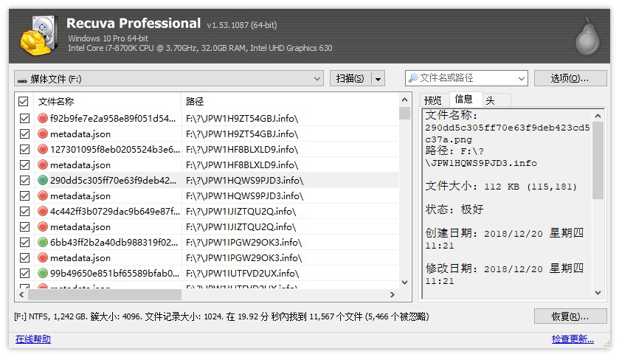The image size is (619, 357).
Task: Uncheck metadata.json checkbox in JPW1H9ZT54GBJ.info row
Action: pyautogui.click(x=24, y=134)
